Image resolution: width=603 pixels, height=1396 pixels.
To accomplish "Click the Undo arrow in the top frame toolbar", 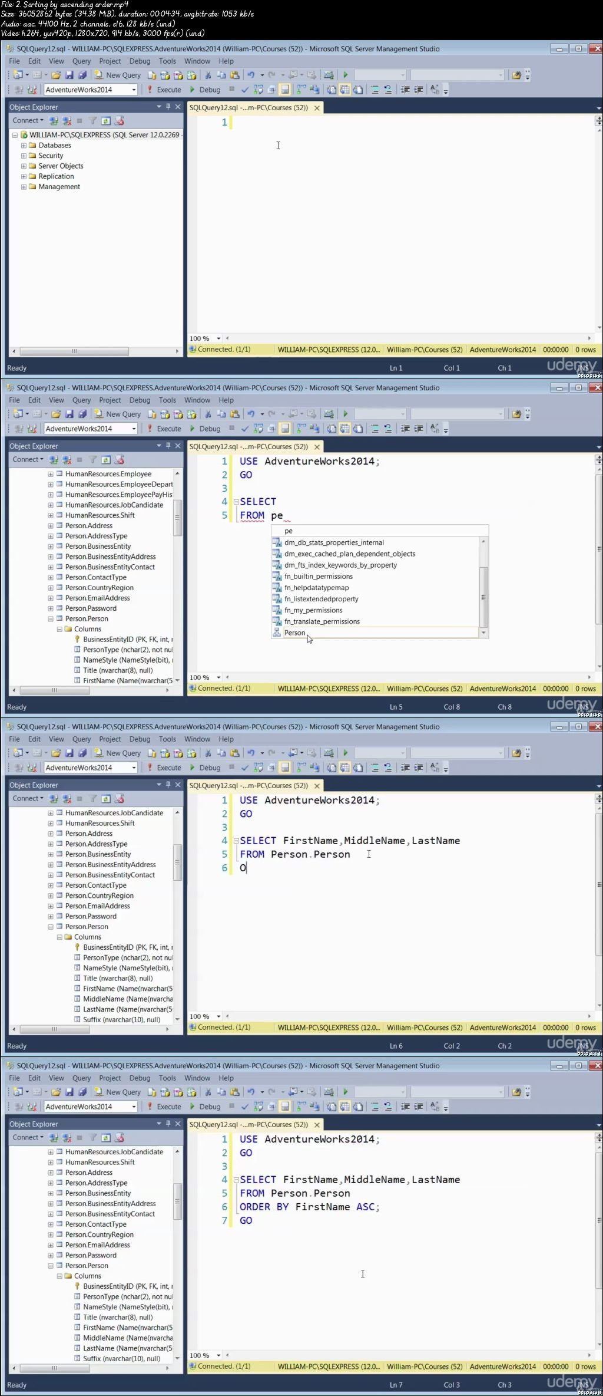I will tap(251, 75).
